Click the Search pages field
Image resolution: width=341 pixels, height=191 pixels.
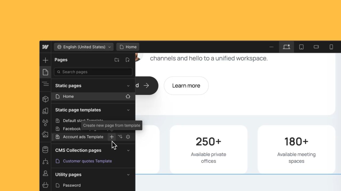click(x=93, y=72)
